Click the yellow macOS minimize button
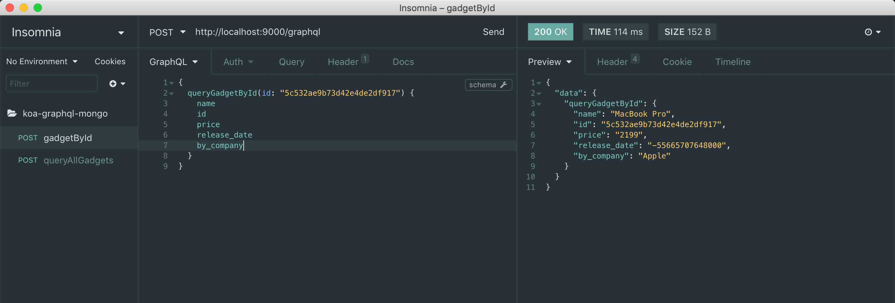The image size is (895, 303). (x=24, y=8)
